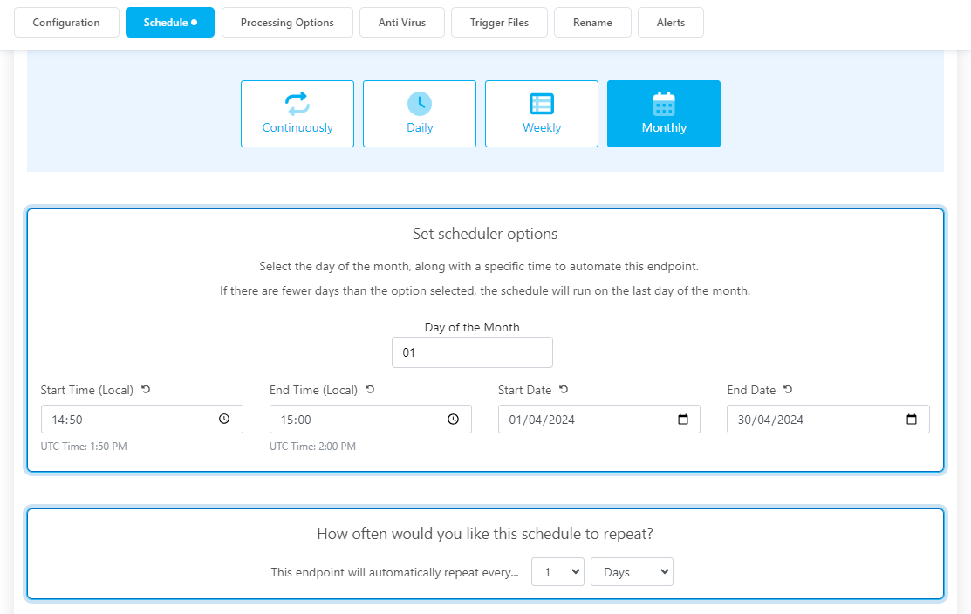
Task: Open the clock picker in Start Time field
Action: pos(224,420)
